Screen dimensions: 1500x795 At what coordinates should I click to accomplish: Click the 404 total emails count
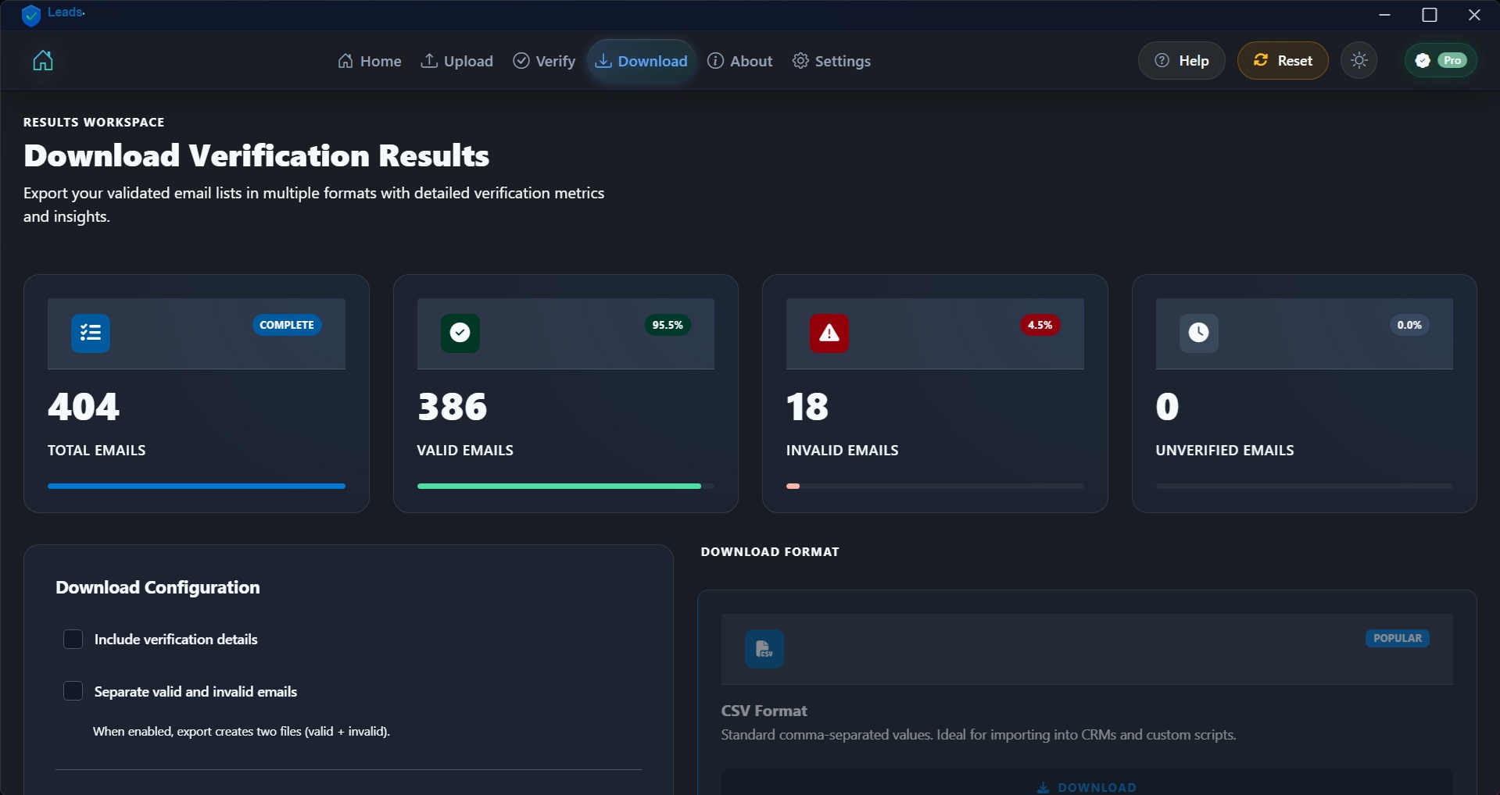(x=84, y=407)
